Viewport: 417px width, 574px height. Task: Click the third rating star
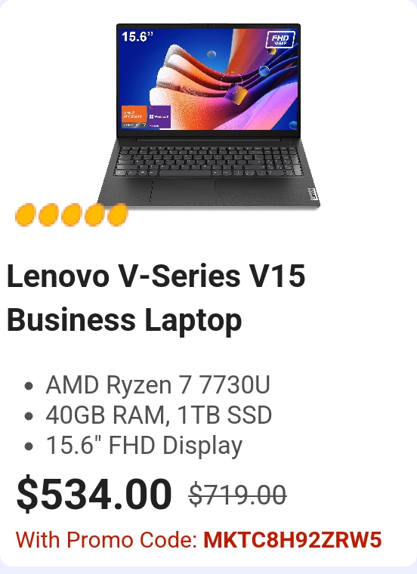click(x=72, y=215)
